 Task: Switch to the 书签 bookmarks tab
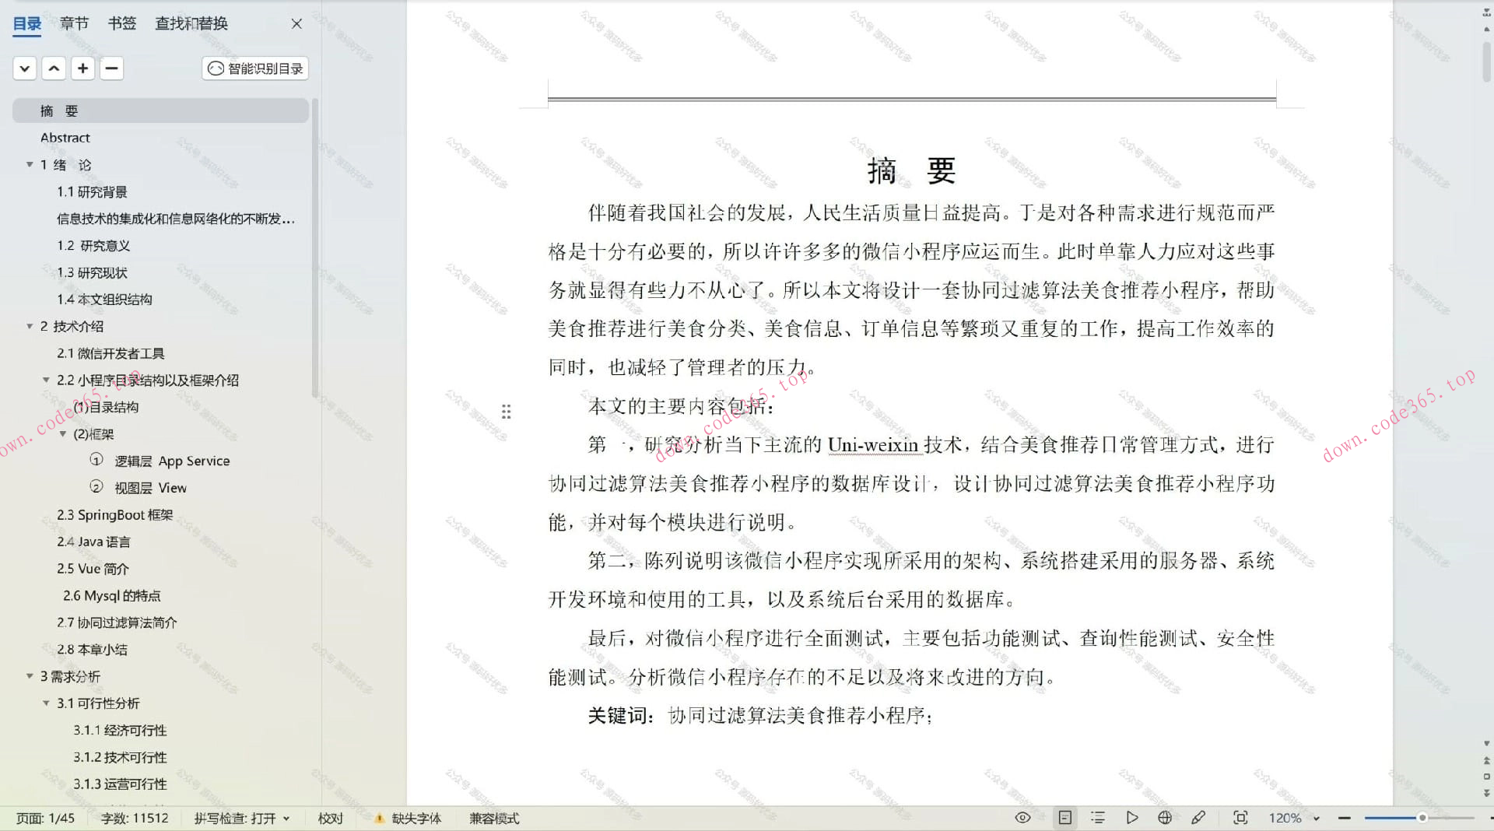coord(121,23)
